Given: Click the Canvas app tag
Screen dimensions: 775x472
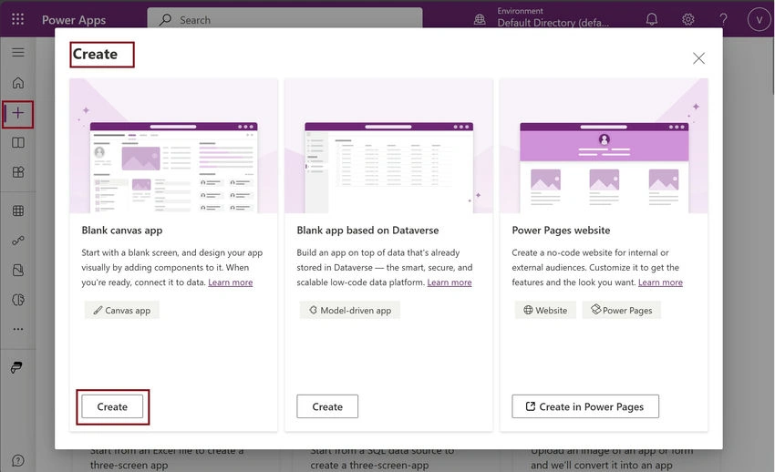Looking at the screenshot, I should pos(121,310).
